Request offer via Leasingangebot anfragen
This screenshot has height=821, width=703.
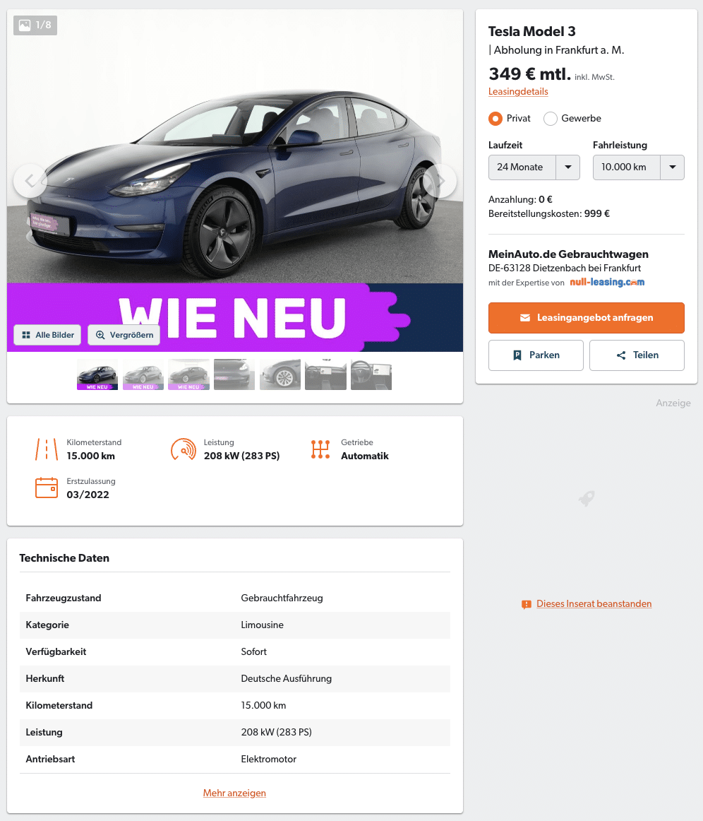click(x=587, y=318)
